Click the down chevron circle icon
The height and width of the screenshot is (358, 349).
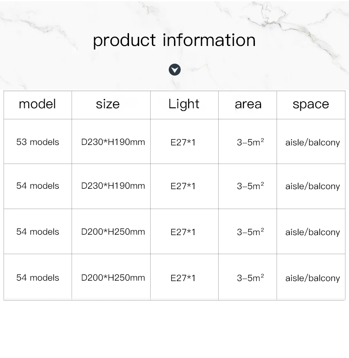(175, 69)
